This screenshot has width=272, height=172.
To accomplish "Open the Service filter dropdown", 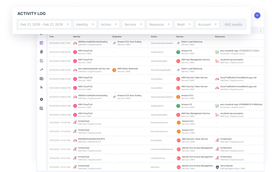I will pos(133,24).
